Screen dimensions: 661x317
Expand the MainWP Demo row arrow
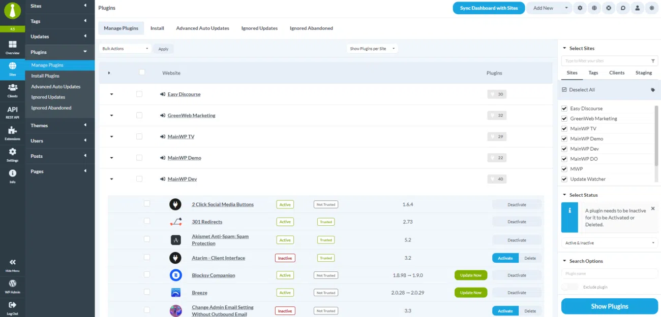[111, 158]
